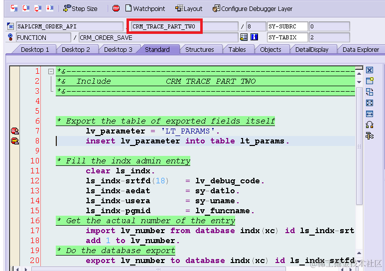This screenshot has height=271, width=385.
Task: Click the SY-TABIX value field showing 2
Action: pyautogui.click(x=329, y=37)
